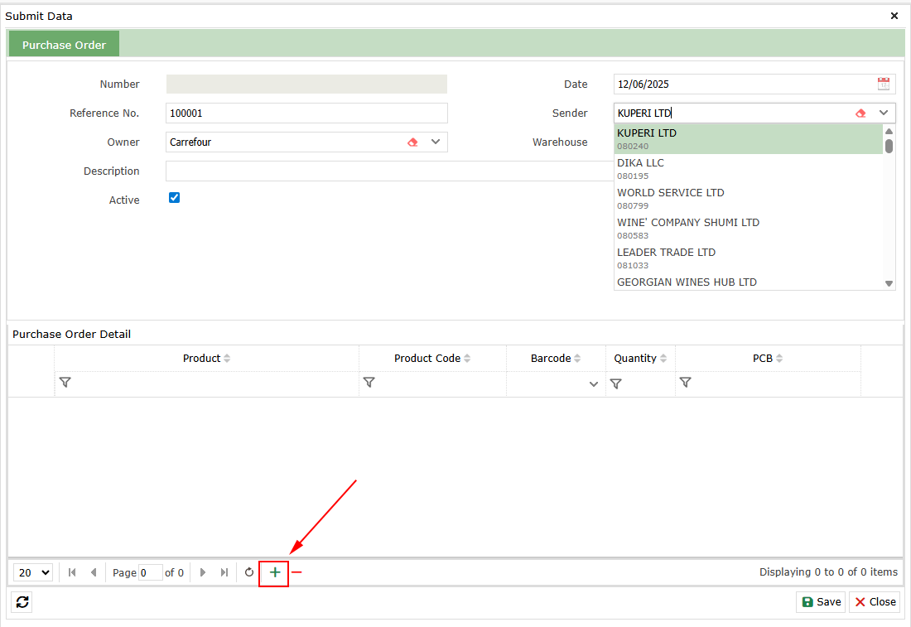The width and height of the screenshot is (911, 627).
Task: Click the grid refresh icon in pager
Action: (249, 572)
